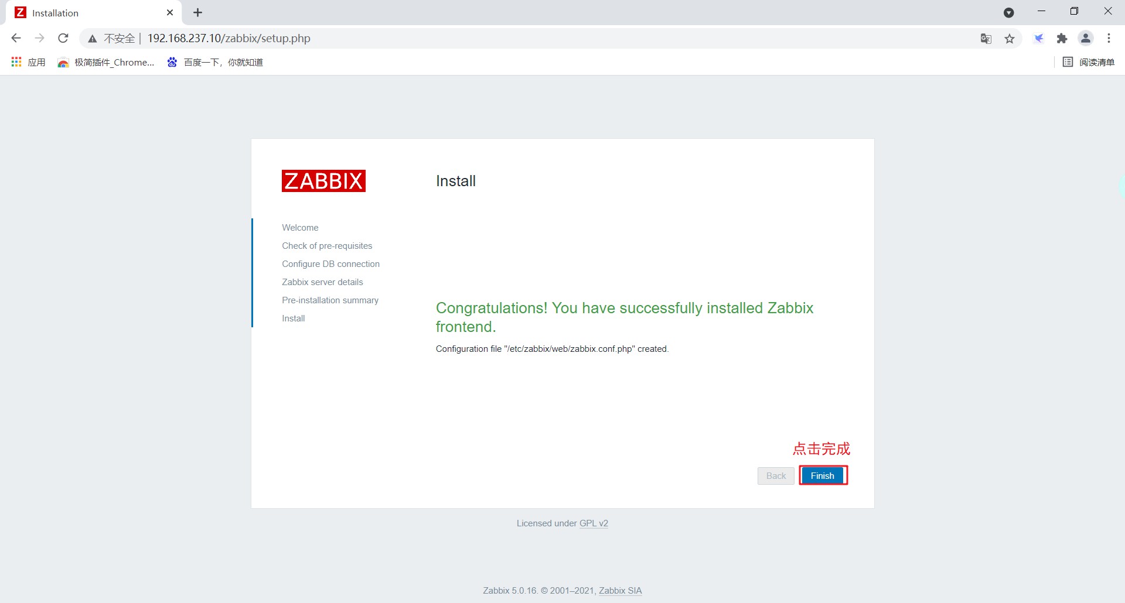Open a new browser tab
Screen dimensions: 1125x603
click(x=198, y=13)
